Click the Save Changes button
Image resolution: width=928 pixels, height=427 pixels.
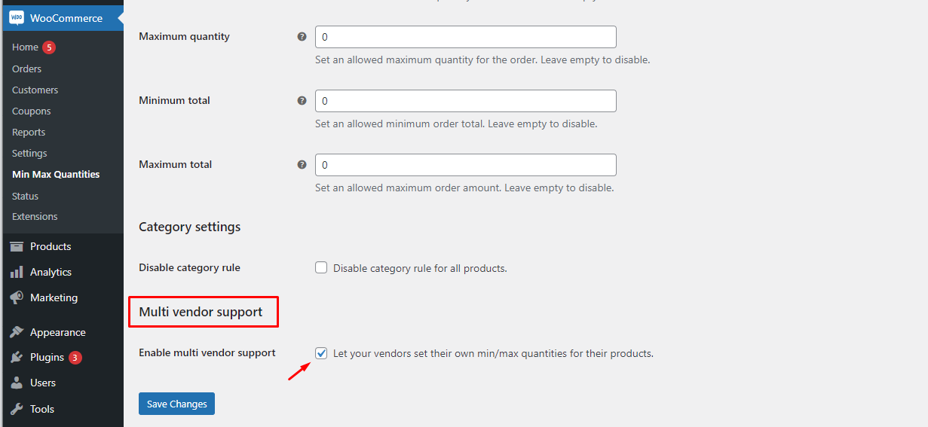point(176,404)
